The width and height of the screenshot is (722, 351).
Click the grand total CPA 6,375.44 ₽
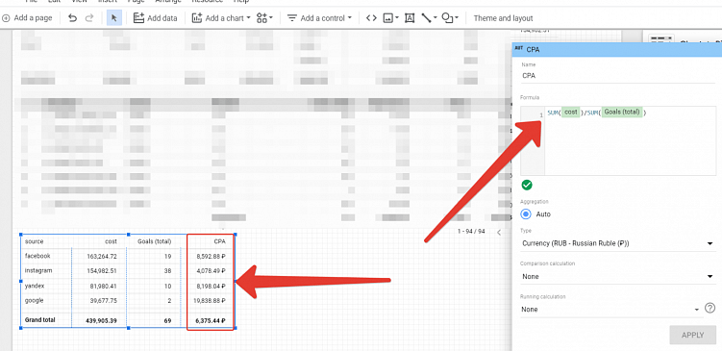211,320
